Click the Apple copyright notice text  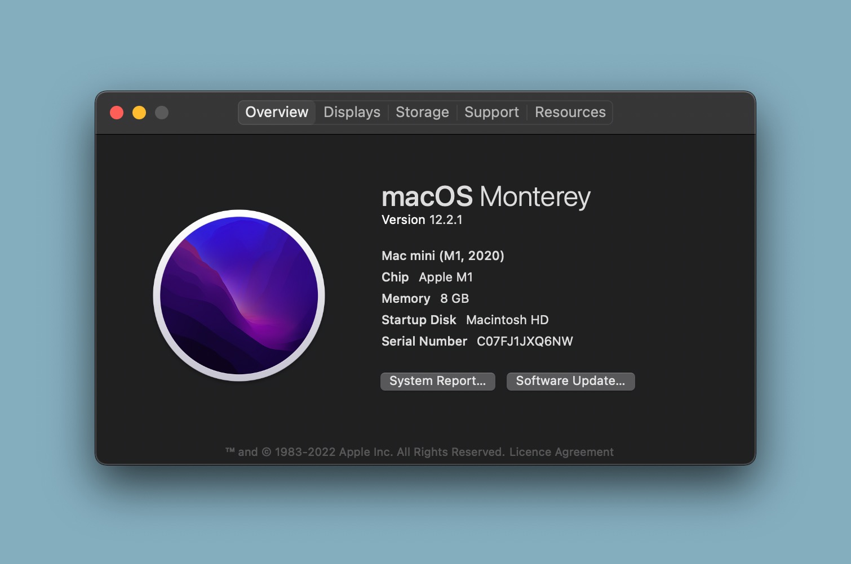(365, 452)
